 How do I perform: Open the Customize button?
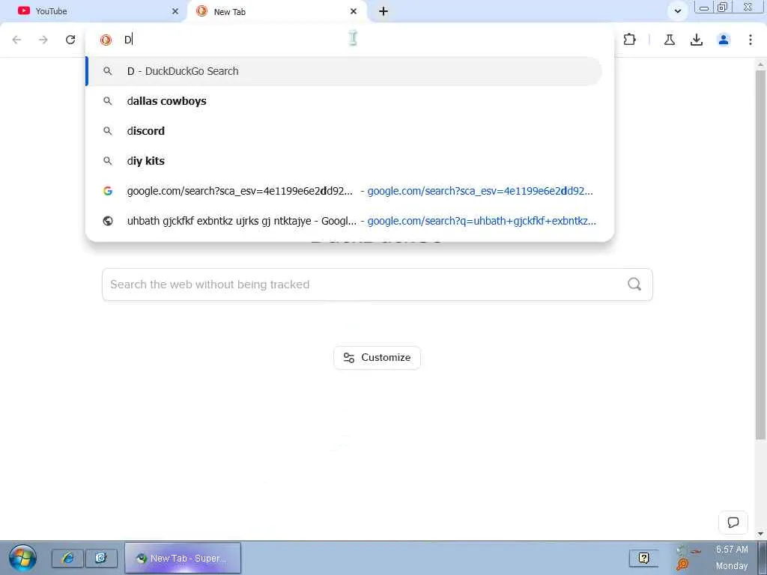tap(378, 357)
